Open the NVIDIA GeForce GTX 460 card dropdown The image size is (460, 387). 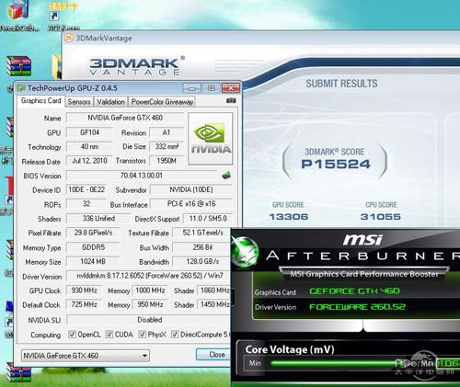pyautogui.click(x=86, y=356)
